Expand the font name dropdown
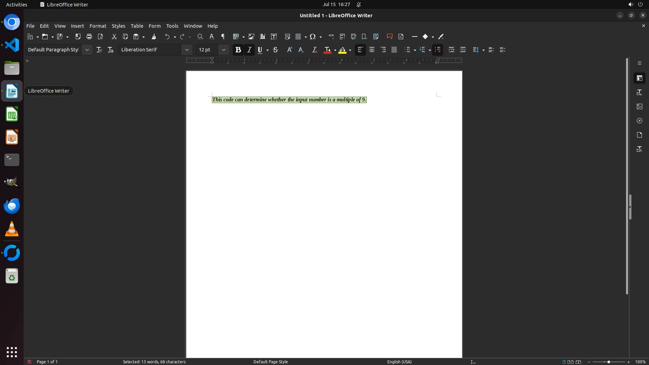The height and width of the screenshot is (365, 649). coord(187,50)
